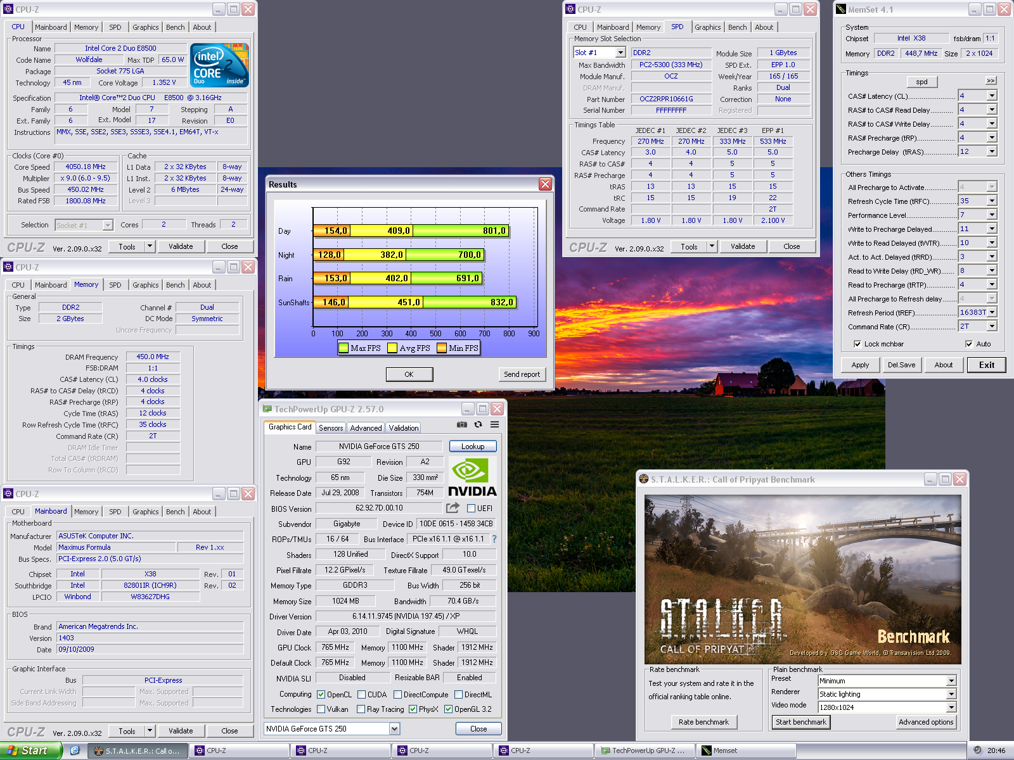Click the Bus Interface question mark icon
The width and height of the screenshot is (1014, 760).
(x=494, y=539)
